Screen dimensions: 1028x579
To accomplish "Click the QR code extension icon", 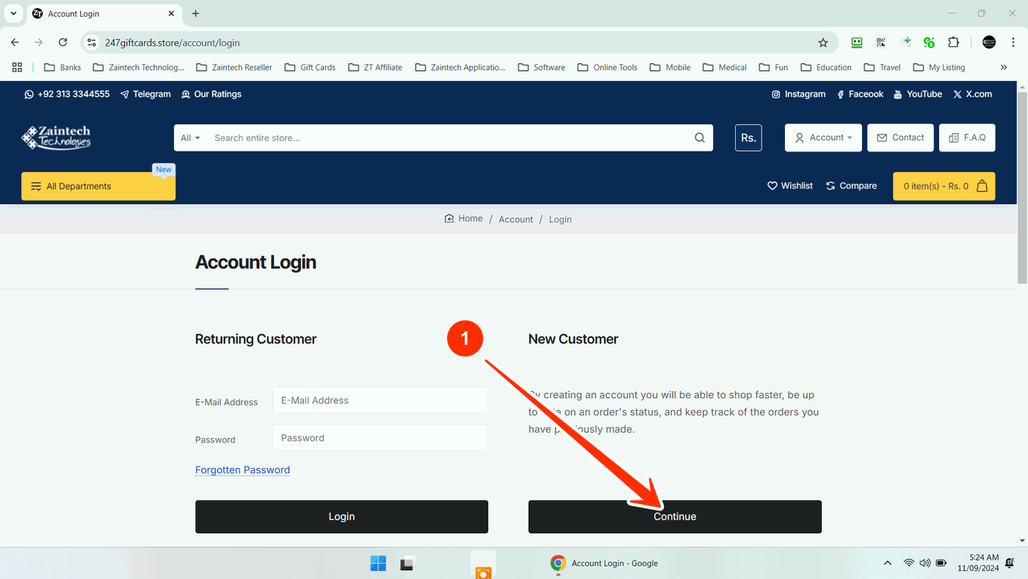I will pos(881,43).
